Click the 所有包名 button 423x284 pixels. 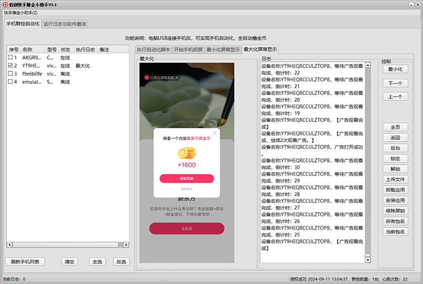click(395, 221)
